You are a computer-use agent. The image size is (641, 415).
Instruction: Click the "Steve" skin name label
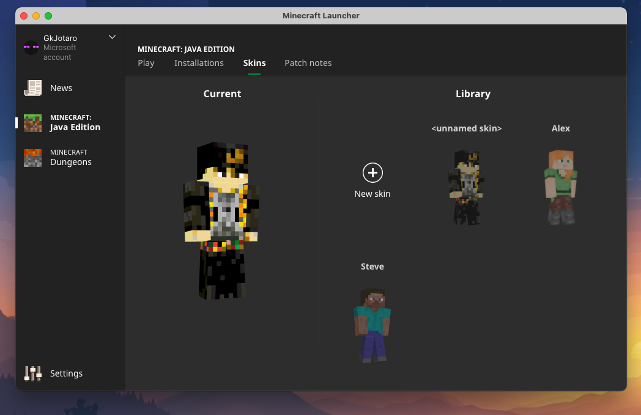point(372,266)
